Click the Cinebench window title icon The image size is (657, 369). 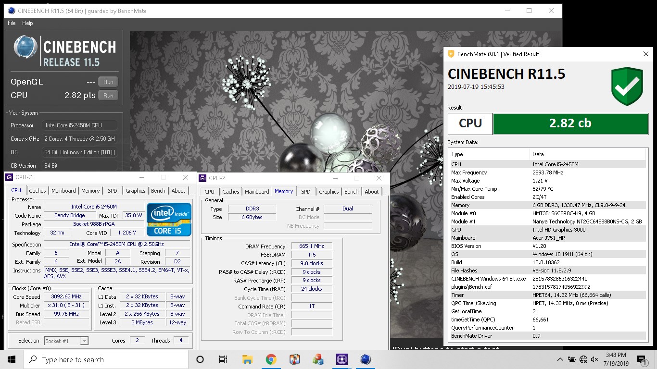click(11, 11)
